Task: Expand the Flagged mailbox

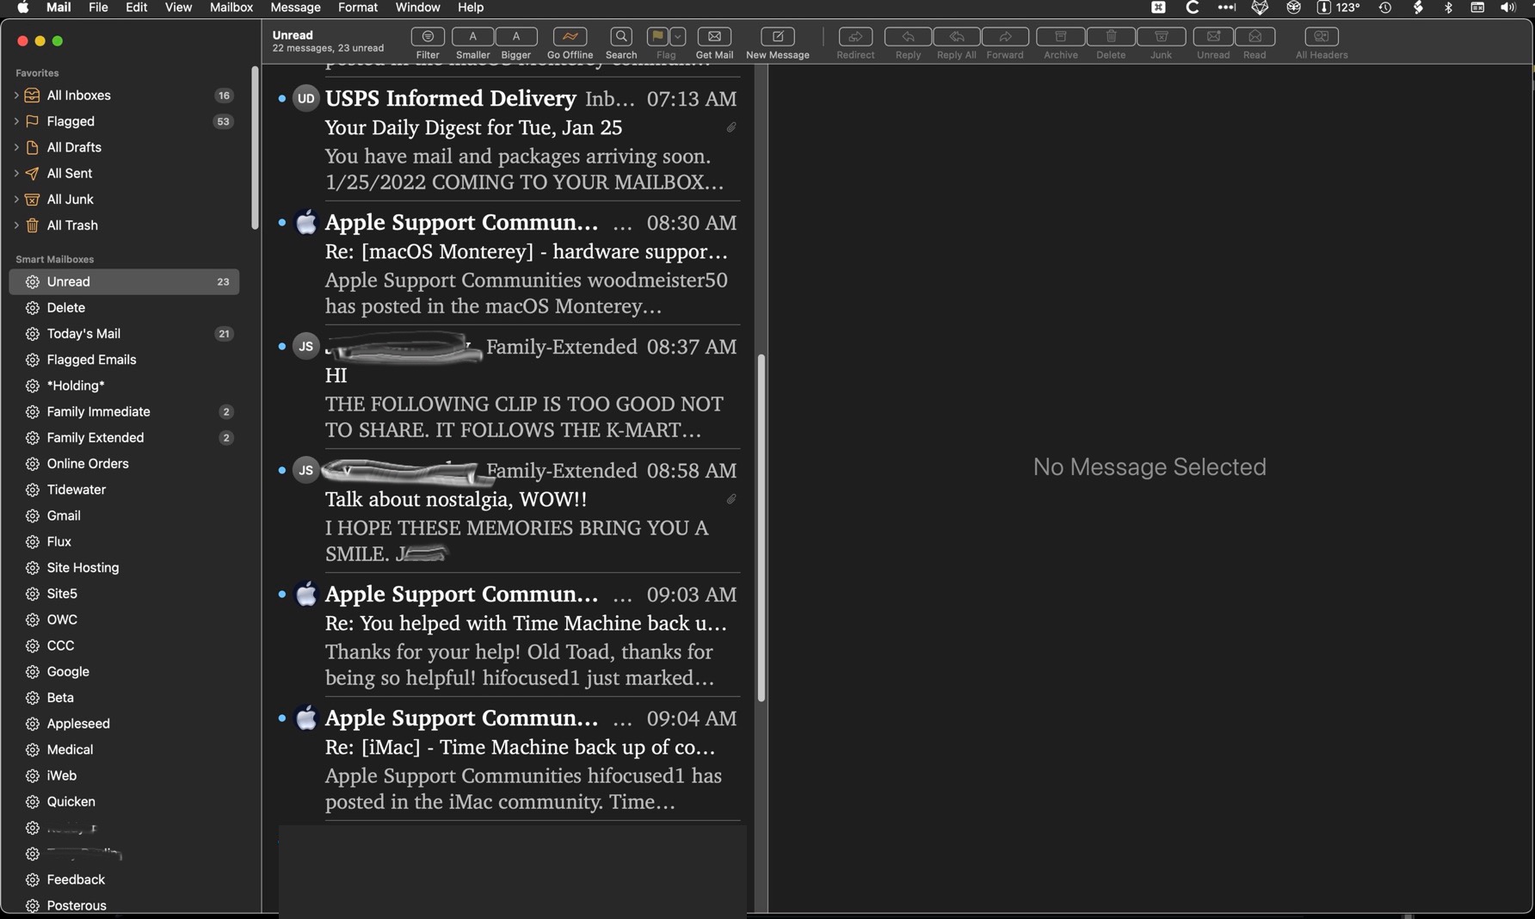Action: click(x=15, y=121)
